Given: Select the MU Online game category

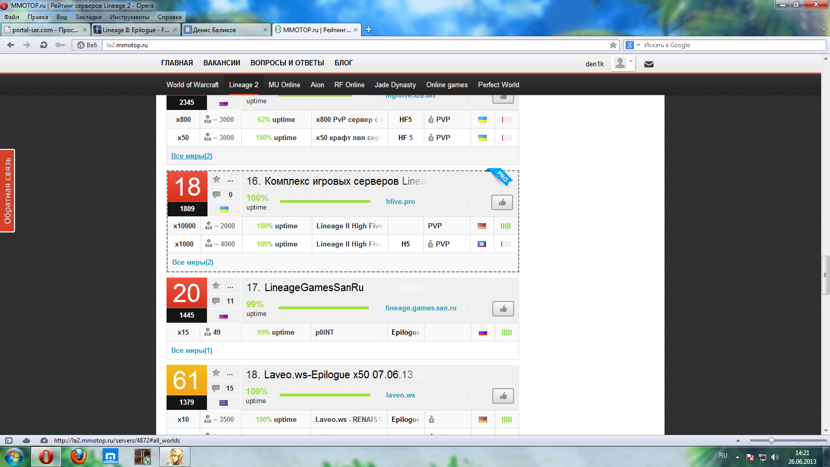Looking at the screenshot, I should 284,85.
